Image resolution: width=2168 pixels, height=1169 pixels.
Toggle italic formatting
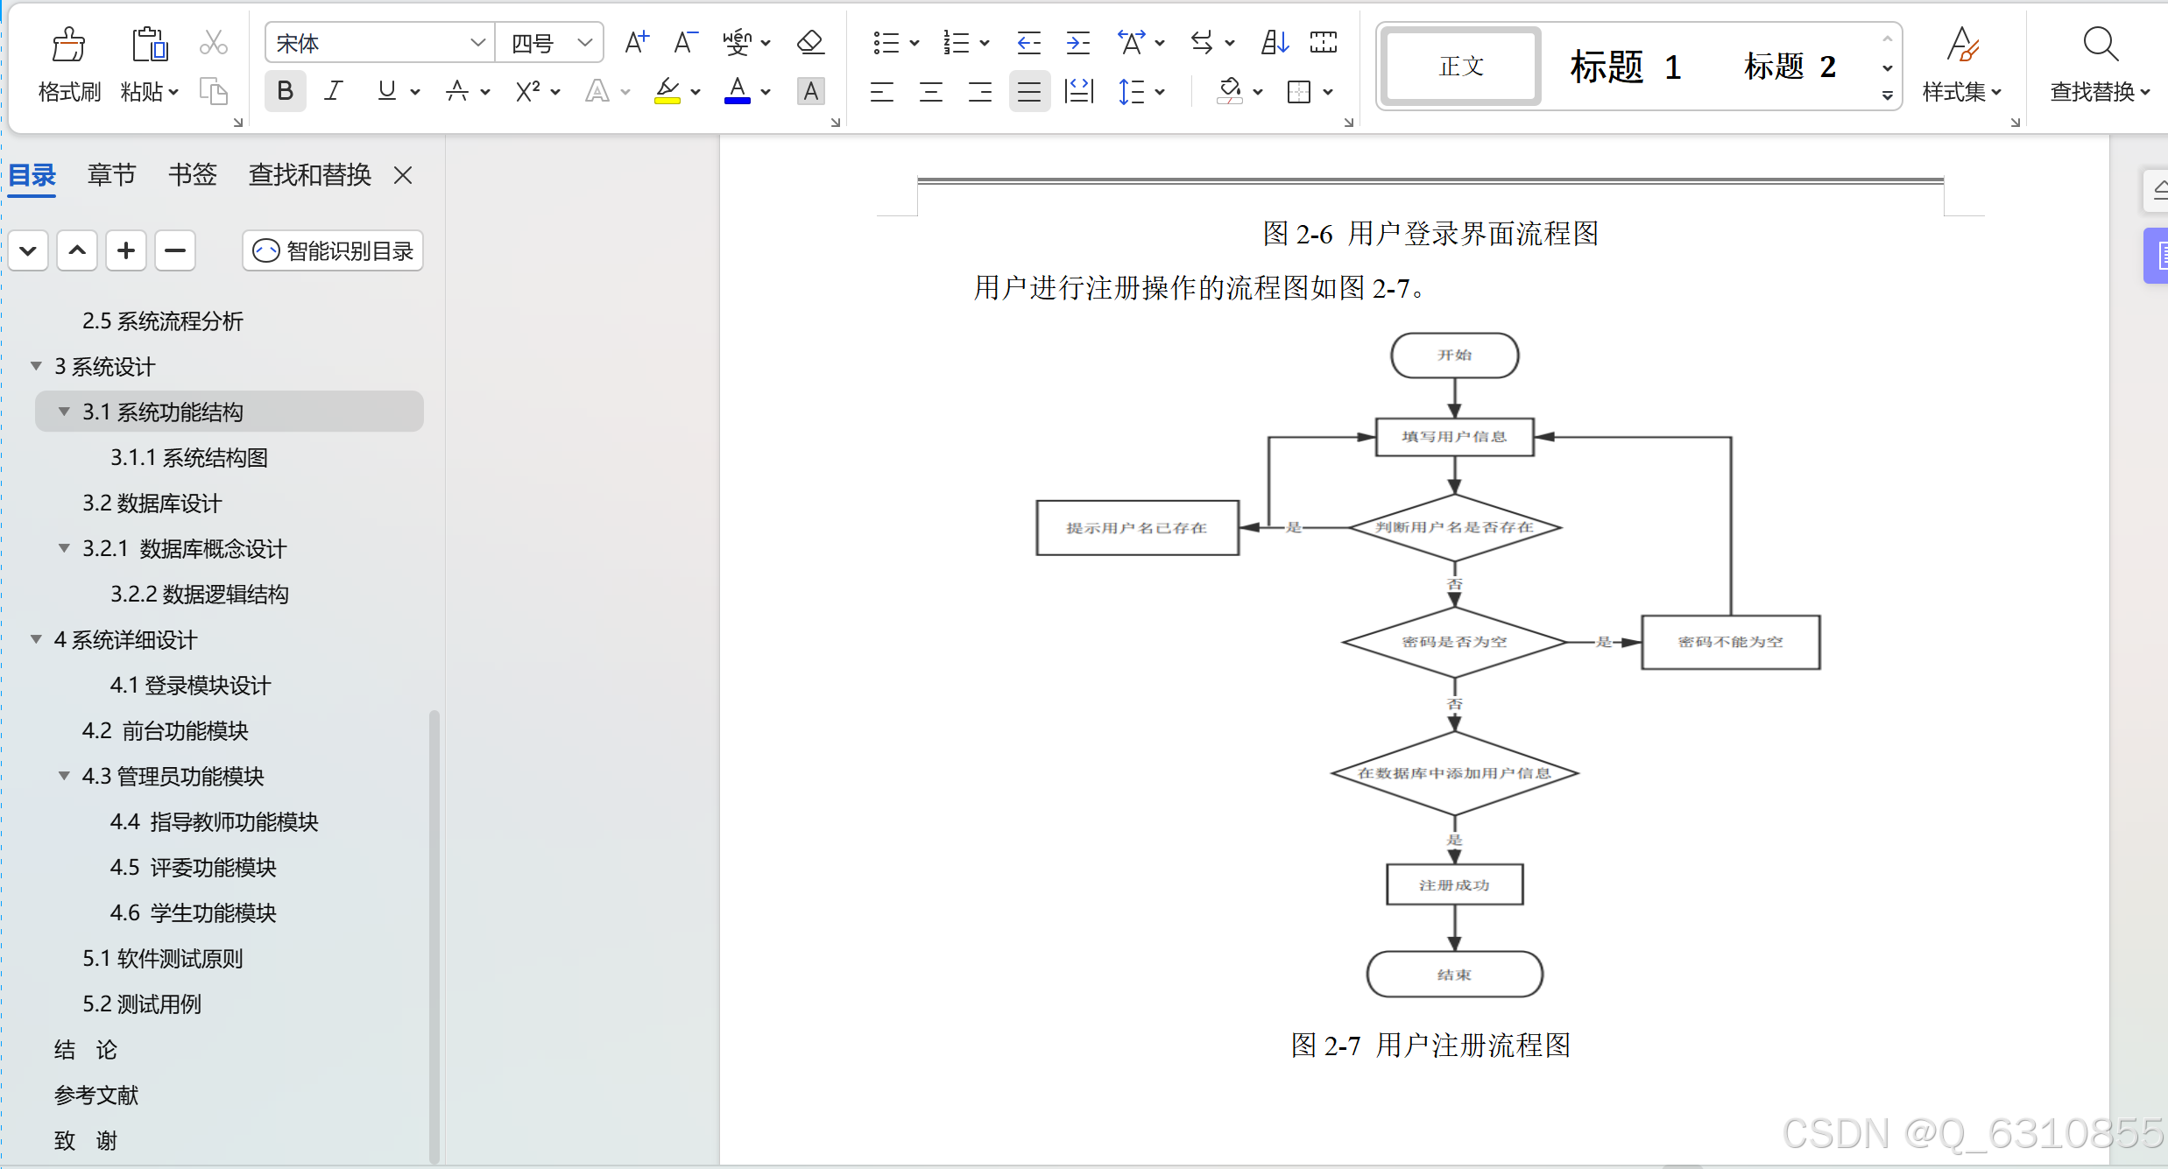334,91
